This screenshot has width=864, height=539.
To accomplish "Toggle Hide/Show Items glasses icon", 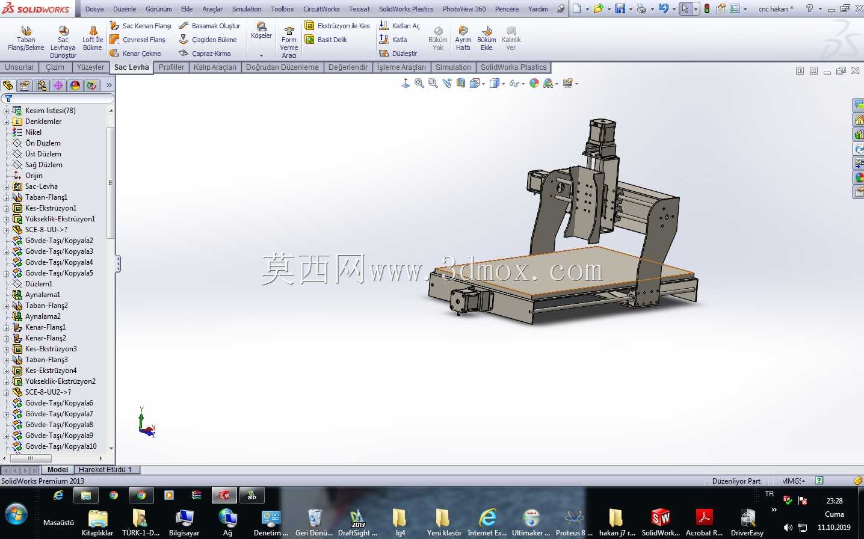I will point(514,84).
